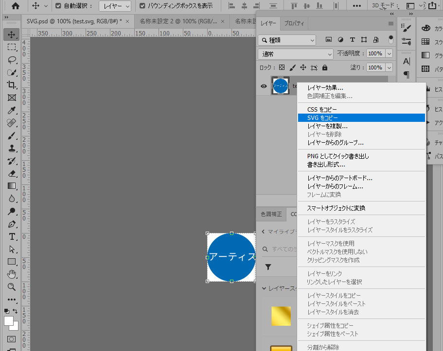Screen dimensions: 443x351
Task: Switch to the 名称未設定 2 document tab
Action: [x=178, y=21]
